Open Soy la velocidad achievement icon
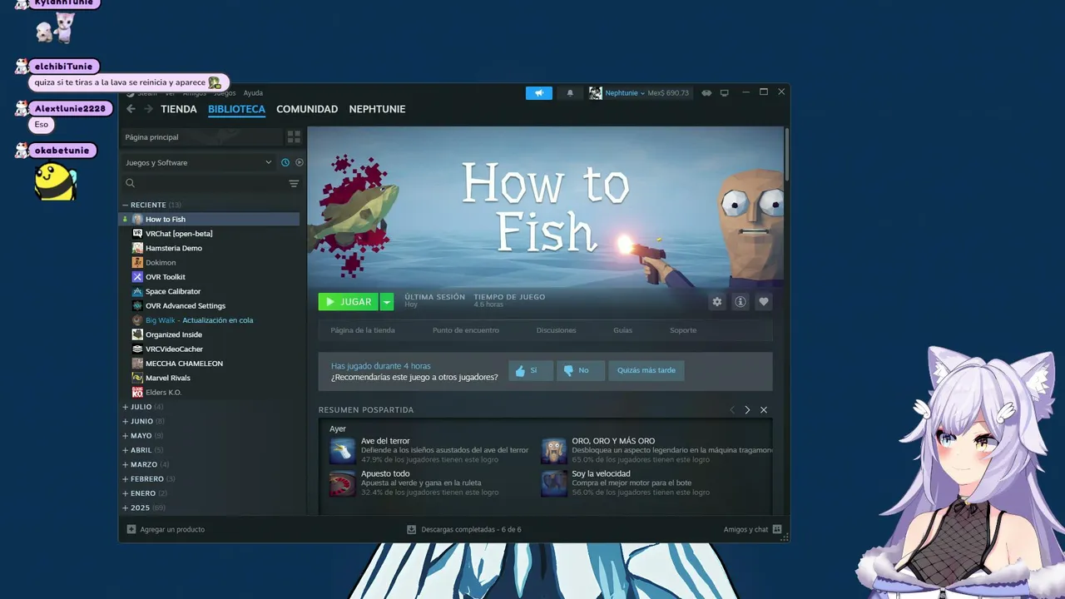This screenshot has width=1065, height=599. tap(554, 483)
